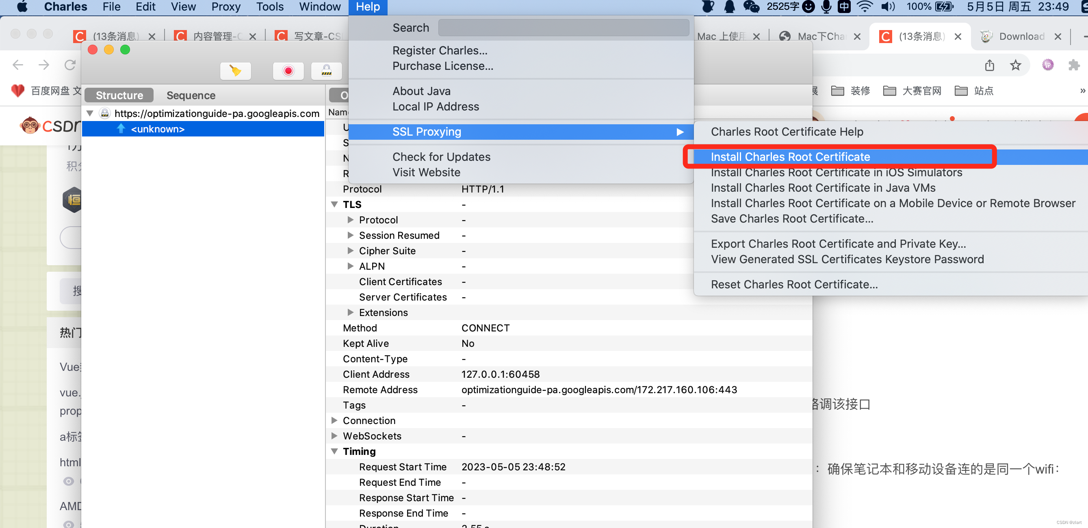1088x528 pixels.
Task: Open the 装修 bookmarks folder
Action: click(x=851, y=91)
